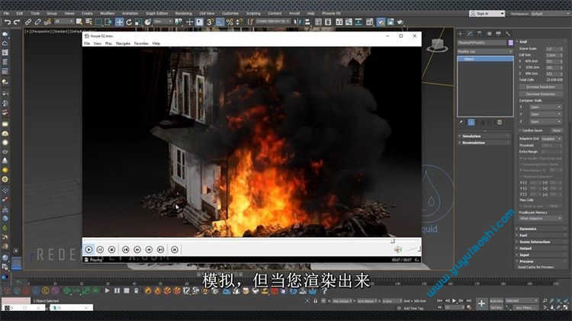This screenshot has height=321, width=572.
Task: Open the Container Walls Z dropdown
Action: tap(545, 121)
